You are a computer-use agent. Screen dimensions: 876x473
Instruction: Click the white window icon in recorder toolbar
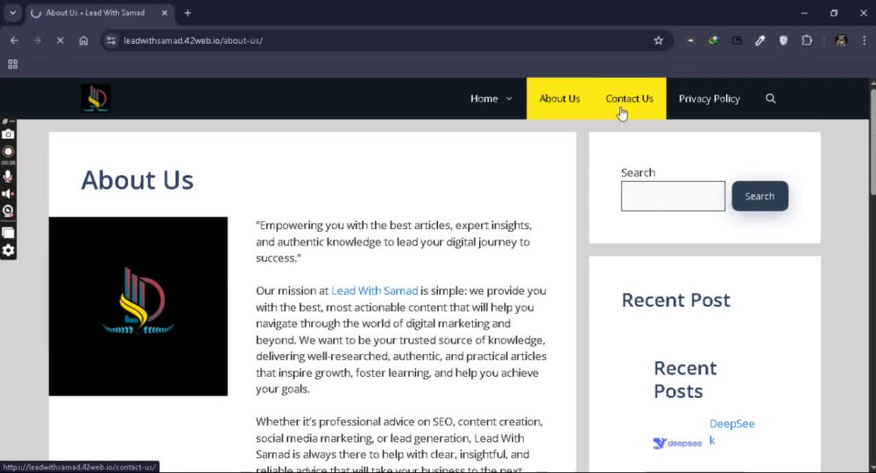[x=8, y=233]
